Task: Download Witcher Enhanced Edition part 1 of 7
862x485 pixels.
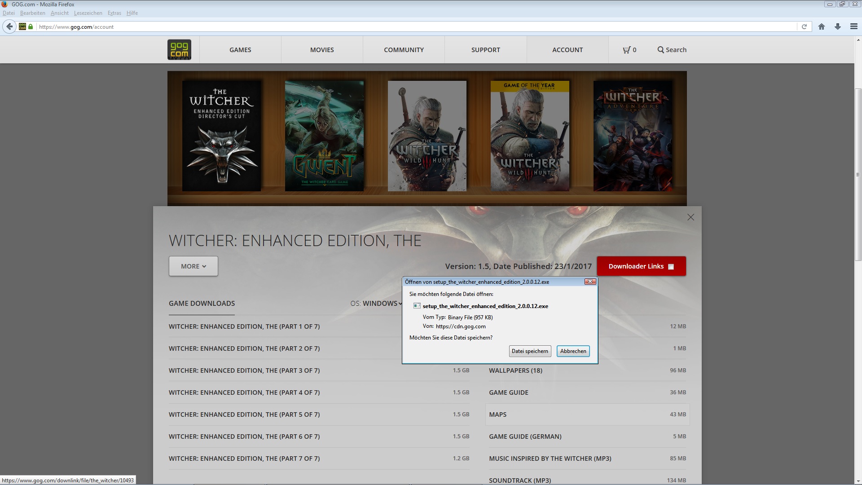Action: tap(319, 326)
